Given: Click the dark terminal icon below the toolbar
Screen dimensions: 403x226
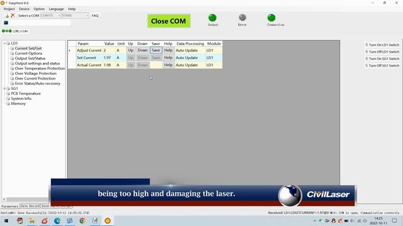Looking at the screenshot, I should [x=6, y=23].
